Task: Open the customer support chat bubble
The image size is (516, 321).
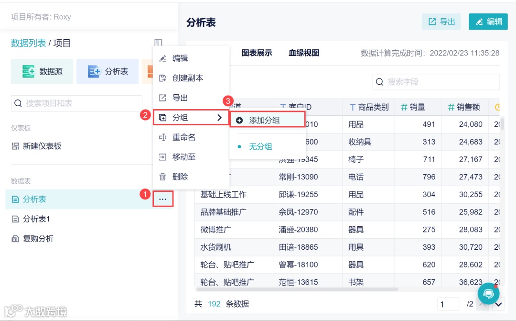Action: tap(488, 293)
